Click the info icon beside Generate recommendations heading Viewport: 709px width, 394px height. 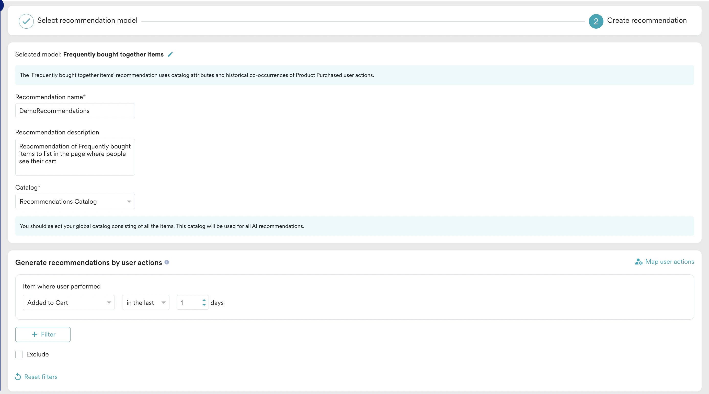coord(167,262)
